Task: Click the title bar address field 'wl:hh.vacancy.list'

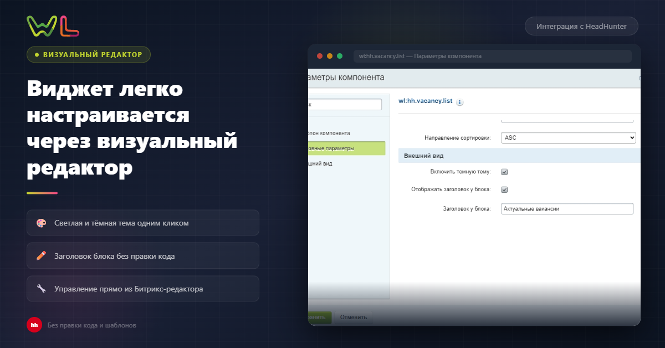Action: click(493, 56)
